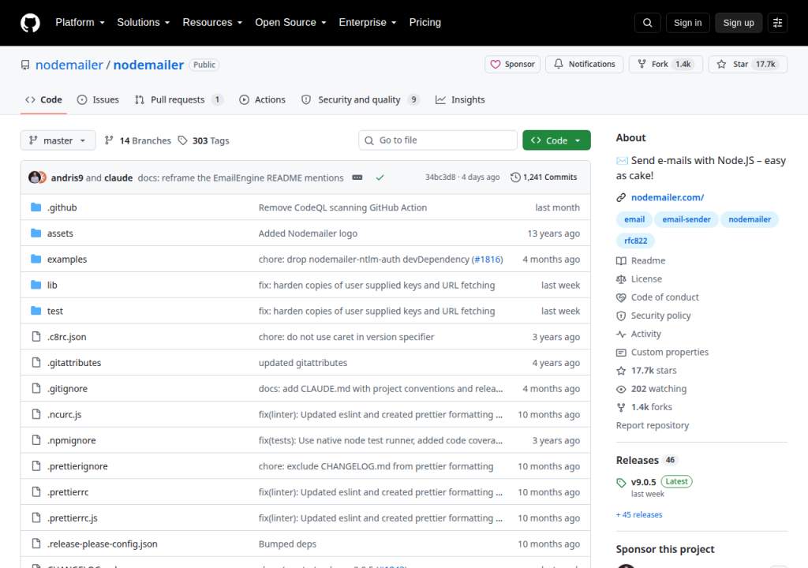Click the history clock icon beside commits

(515, 177)
